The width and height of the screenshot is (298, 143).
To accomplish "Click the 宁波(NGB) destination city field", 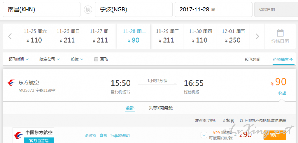I will click(134, 9).
